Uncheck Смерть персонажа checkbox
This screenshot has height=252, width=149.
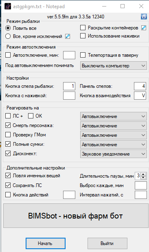[8, 125]
